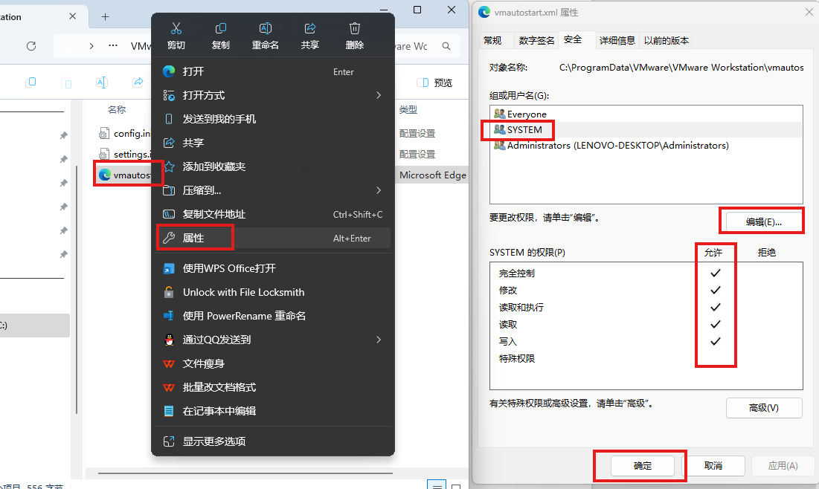Choose 发送到我的手机 in context menu

coord(273,119)
